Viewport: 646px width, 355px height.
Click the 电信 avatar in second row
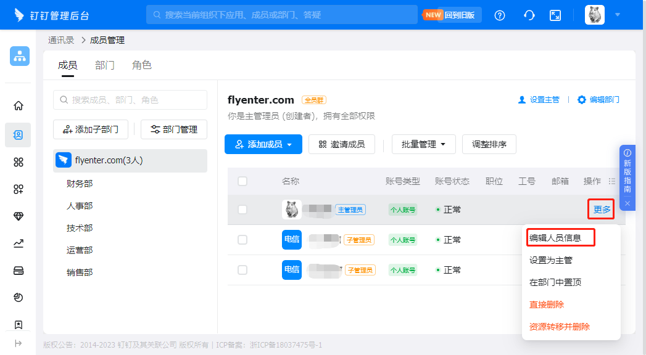pos(292,239)
